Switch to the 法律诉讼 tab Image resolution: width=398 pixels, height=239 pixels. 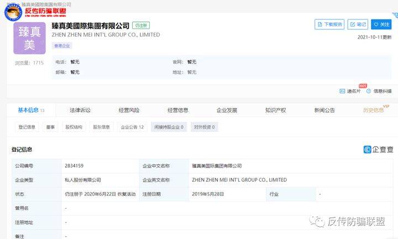(80, 110)
